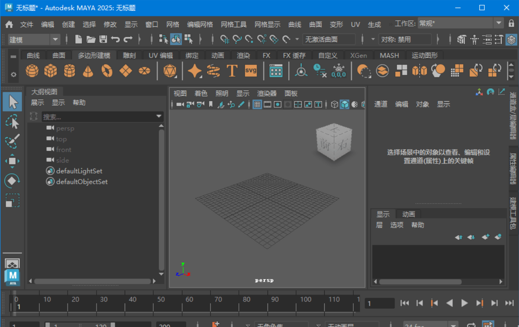The image size is (519, 327).
Task: Click the super shape star icon
Action: [x=195, y=71]
